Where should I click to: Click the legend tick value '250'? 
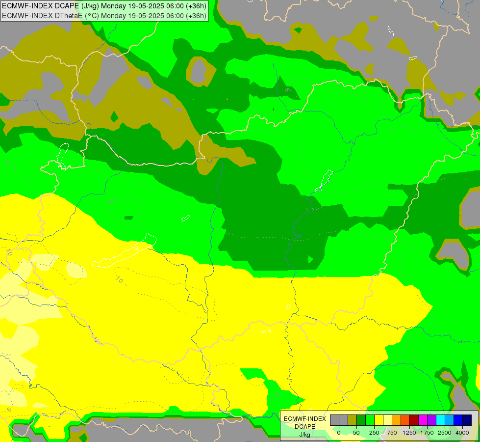click(374, 433)
